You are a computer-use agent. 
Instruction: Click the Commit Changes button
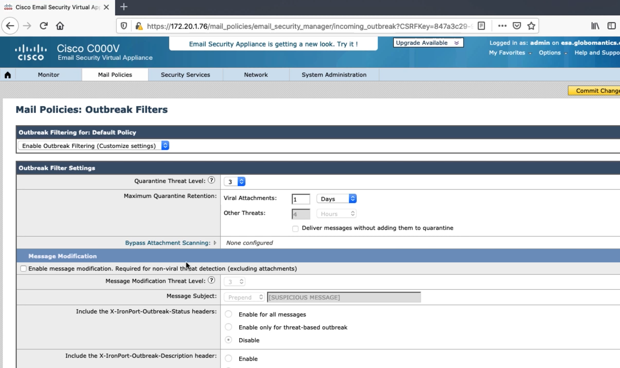(x=594, y=91)
